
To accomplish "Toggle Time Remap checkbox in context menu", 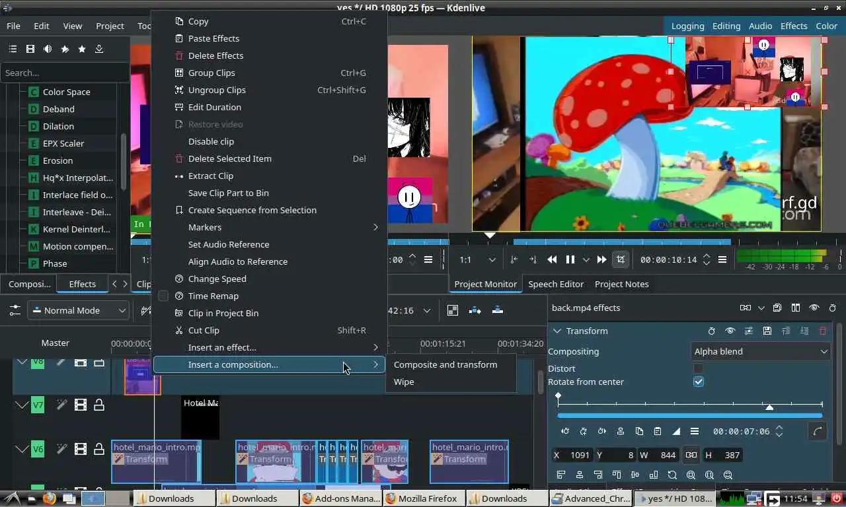I will tap(163, 296).
